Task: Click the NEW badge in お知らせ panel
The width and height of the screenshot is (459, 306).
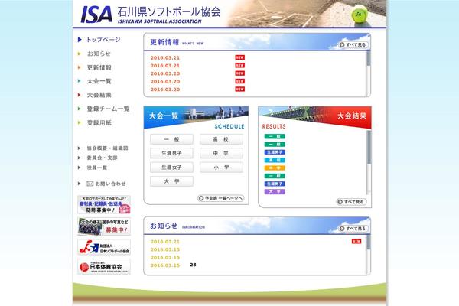Action: point(356,241)
